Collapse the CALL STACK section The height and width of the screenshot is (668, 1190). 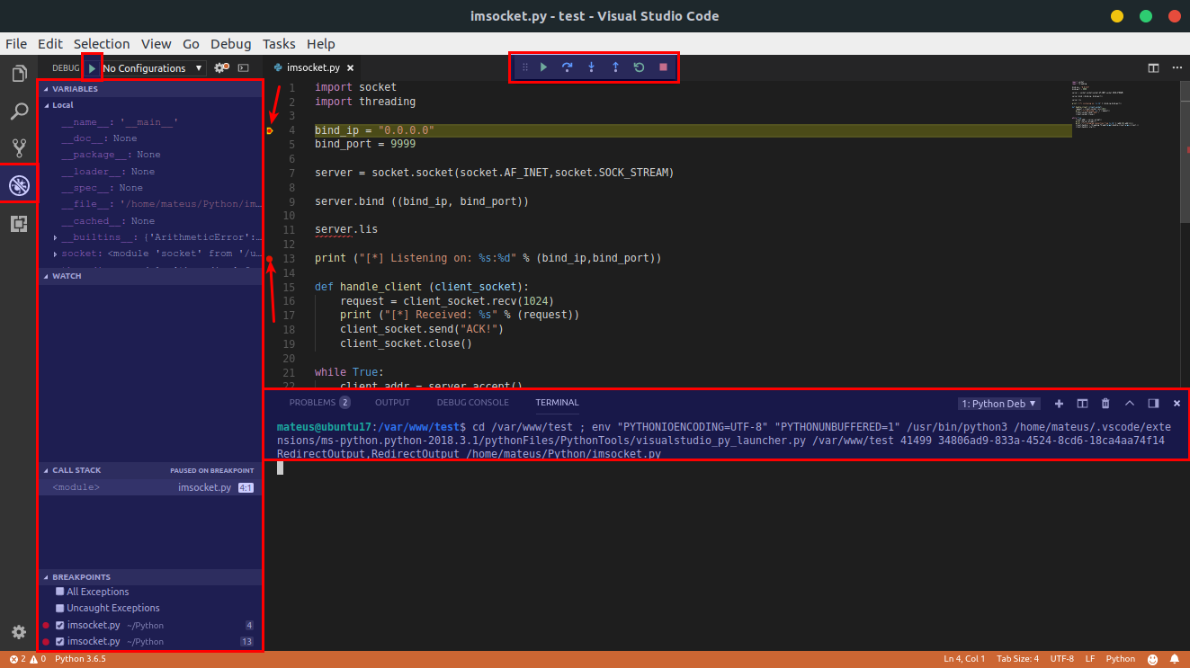(x=149, y=470)
